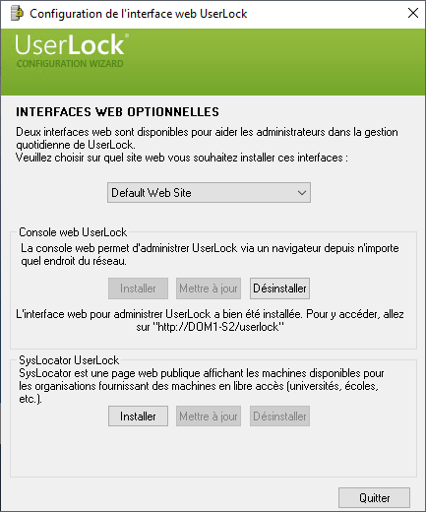Click Mettre à jour in the SysLocator section

(209, 416)
